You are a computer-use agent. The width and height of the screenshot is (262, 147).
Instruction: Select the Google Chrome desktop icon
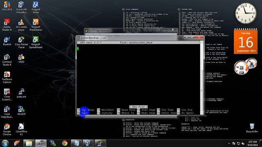(7, 129)
